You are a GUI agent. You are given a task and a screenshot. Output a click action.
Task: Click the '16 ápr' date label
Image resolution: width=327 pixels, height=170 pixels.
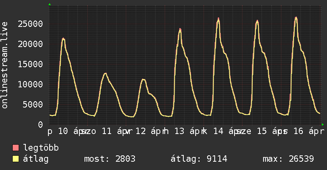coord(309,131)
